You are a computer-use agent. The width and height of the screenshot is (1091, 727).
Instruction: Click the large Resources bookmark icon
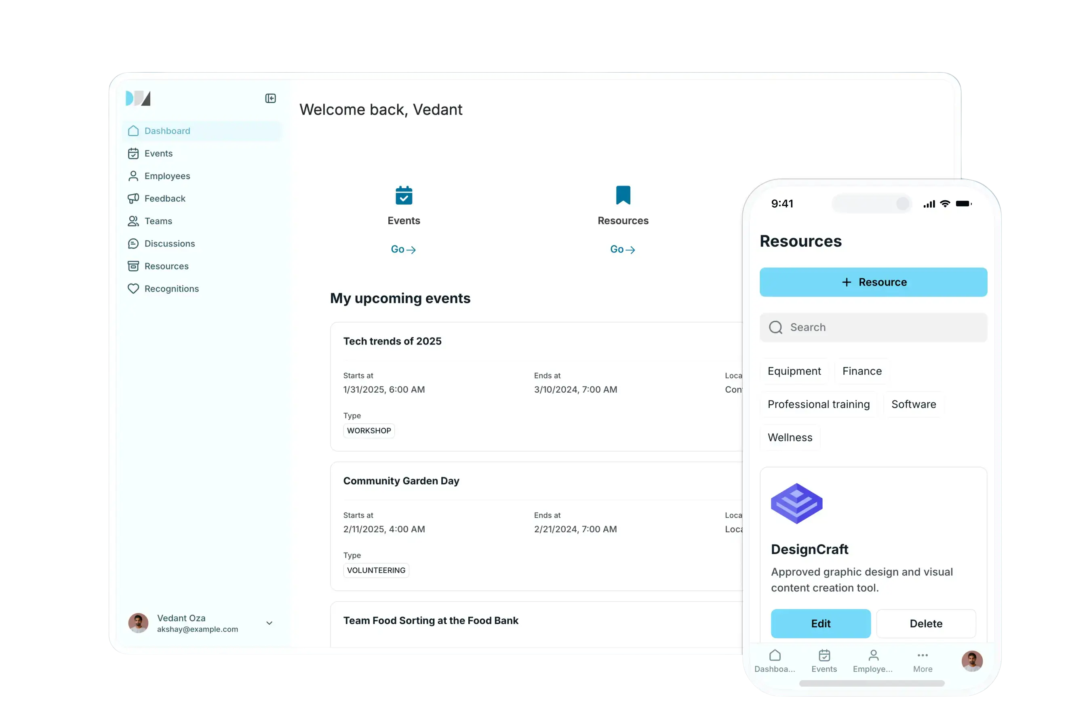coord(623,195)
